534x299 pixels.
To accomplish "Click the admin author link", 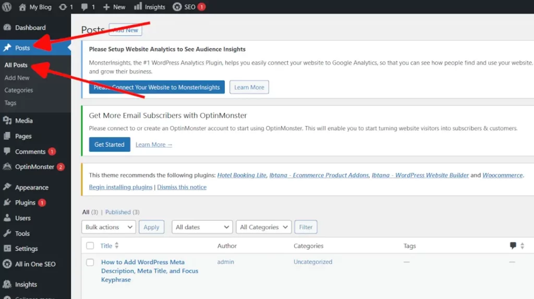I will coord(225,261).
